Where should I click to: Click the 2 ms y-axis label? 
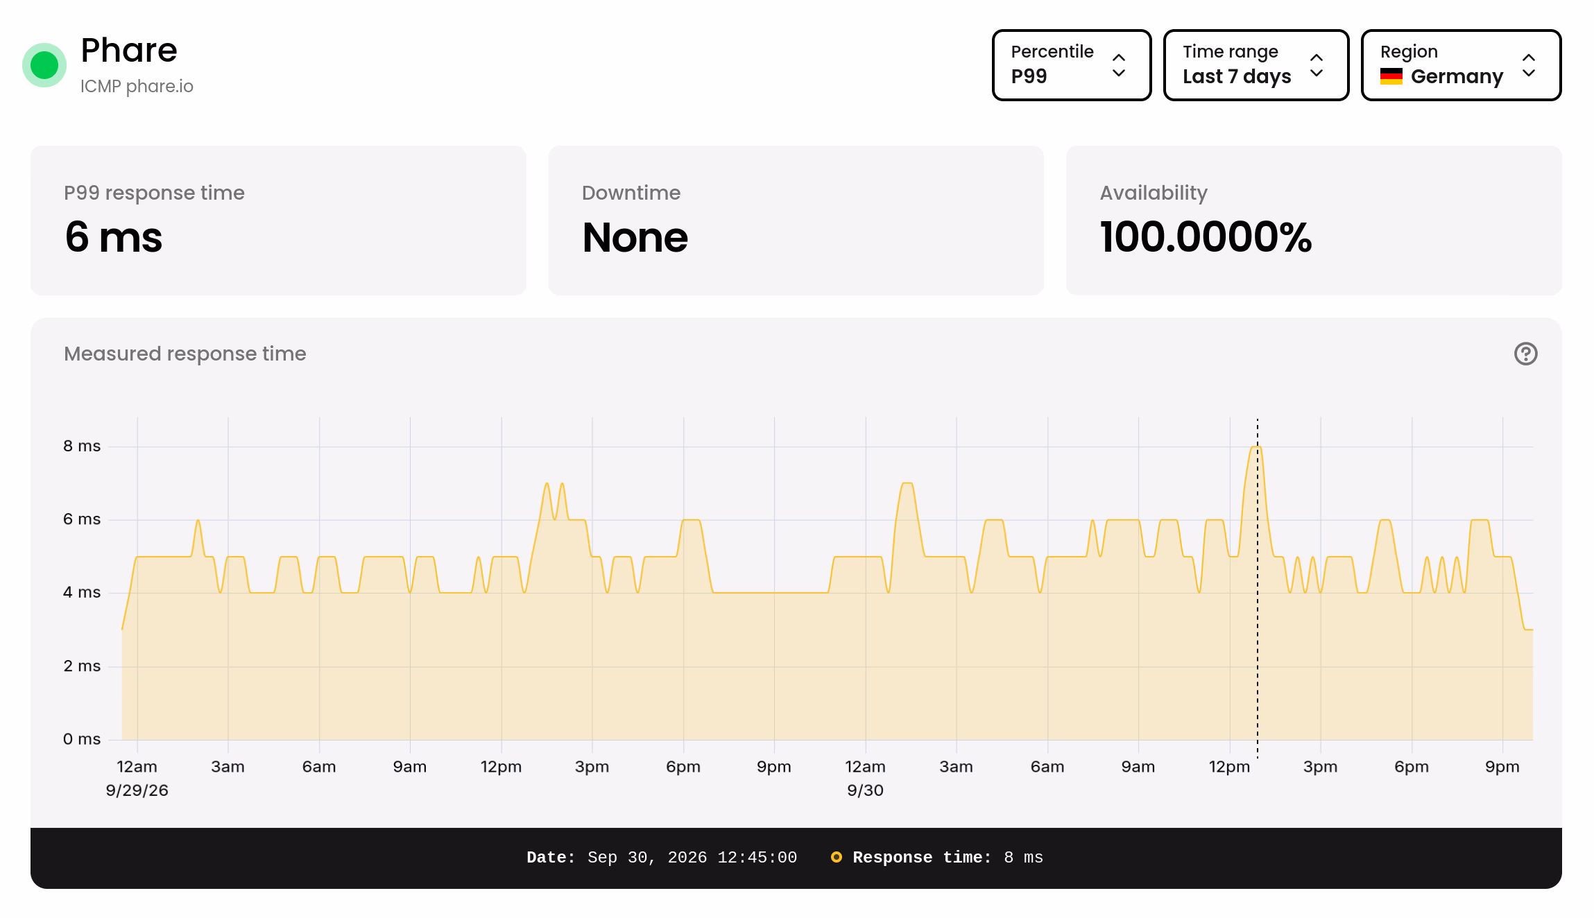(82, 666)
